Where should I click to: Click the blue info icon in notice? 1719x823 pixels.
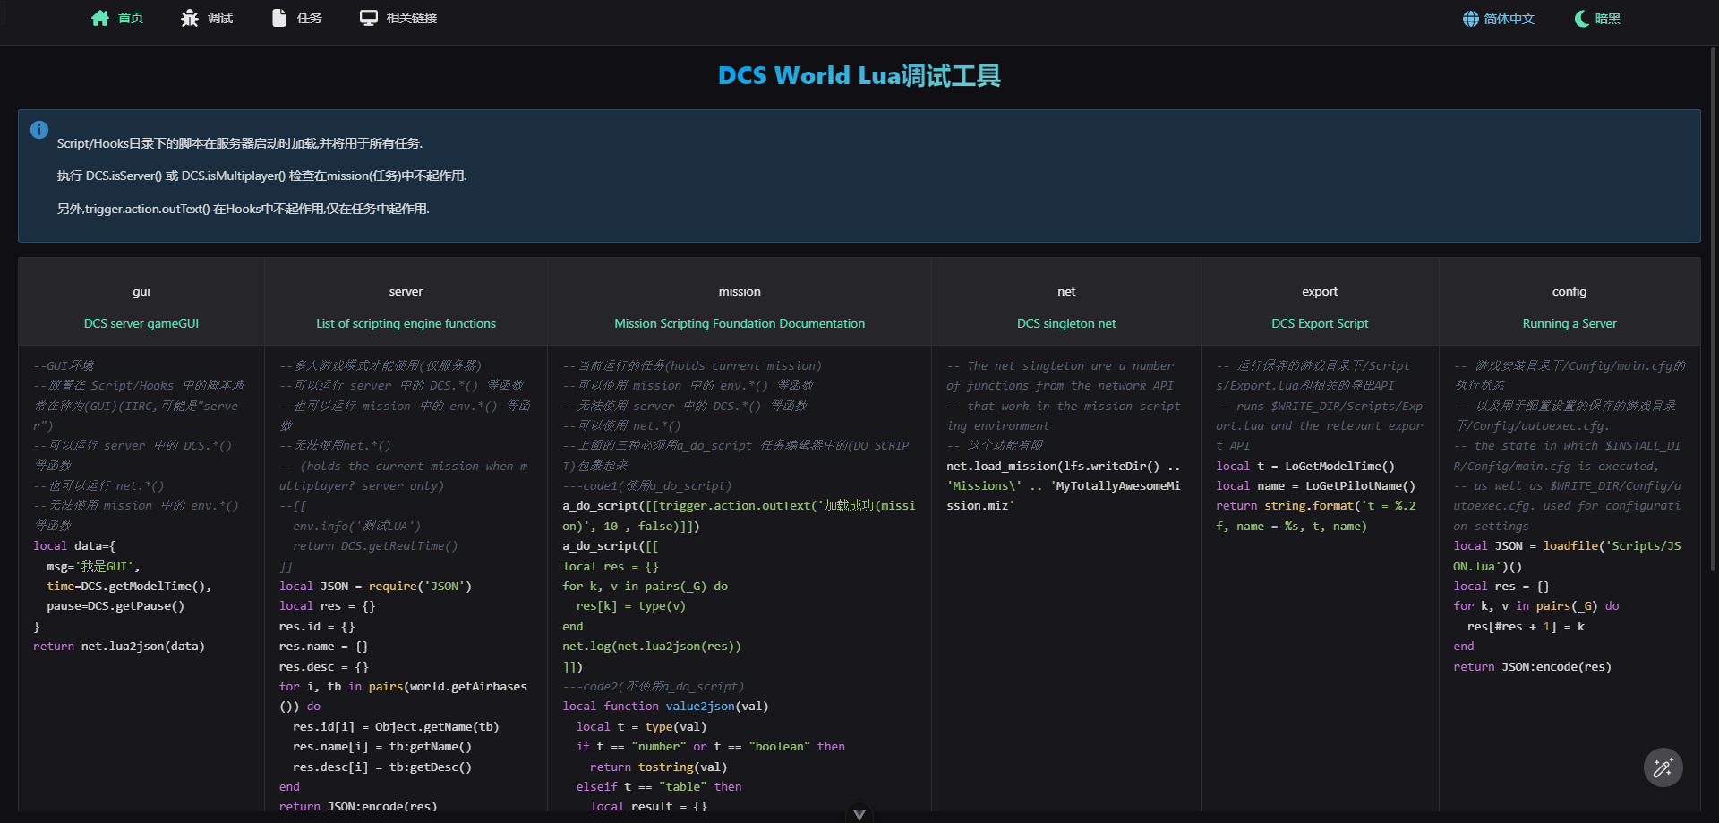click(39, 130)
